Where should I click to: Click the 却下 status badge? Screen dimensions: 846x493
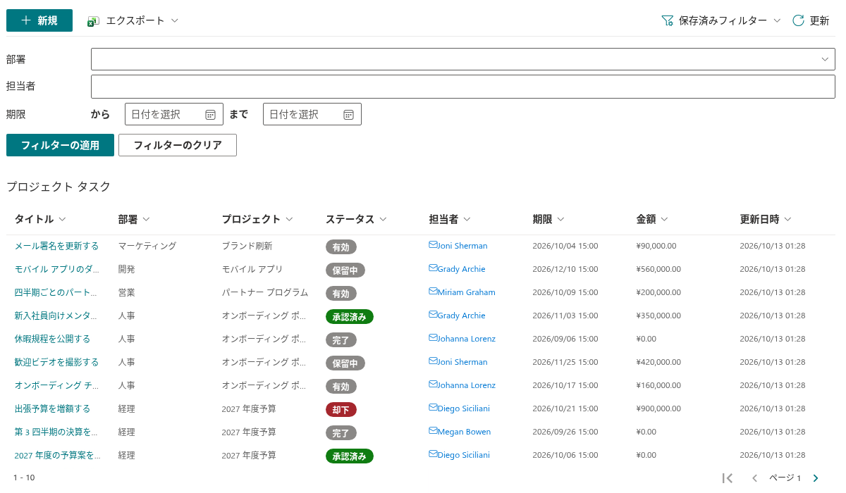(341, 410)
